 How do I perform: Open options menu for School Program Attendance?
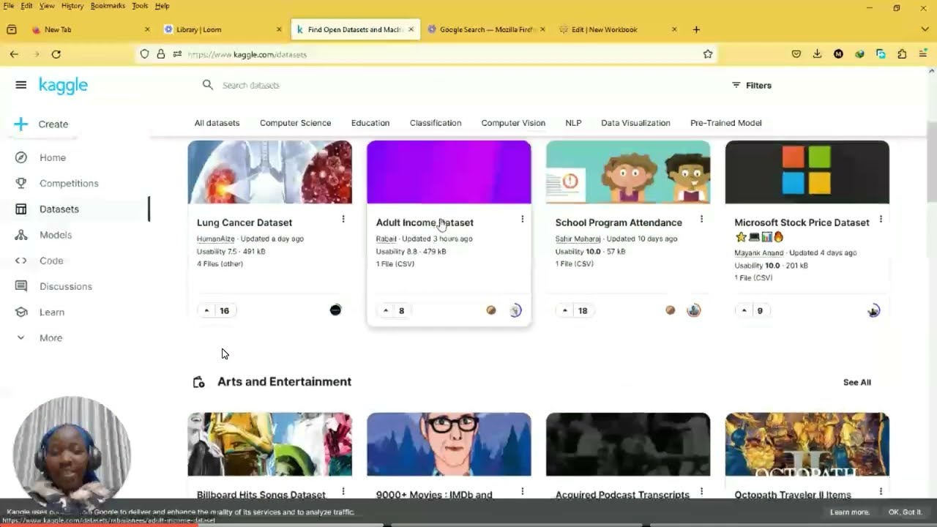[x=701, y=219]
